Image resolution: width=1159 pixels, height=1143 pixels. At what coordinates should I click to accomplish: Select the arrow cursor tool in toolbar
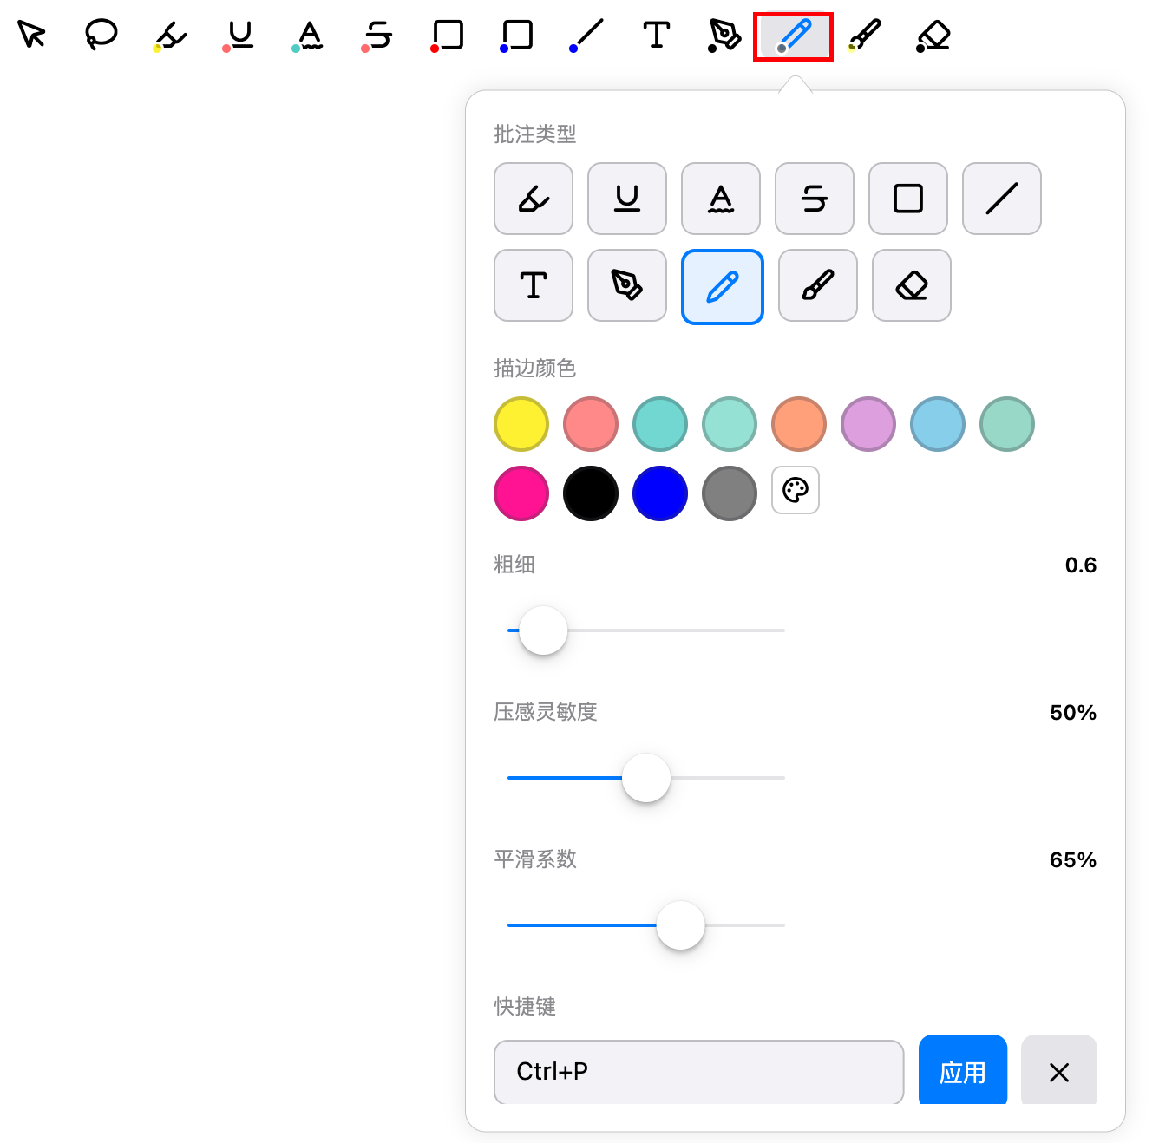[31, 35]
